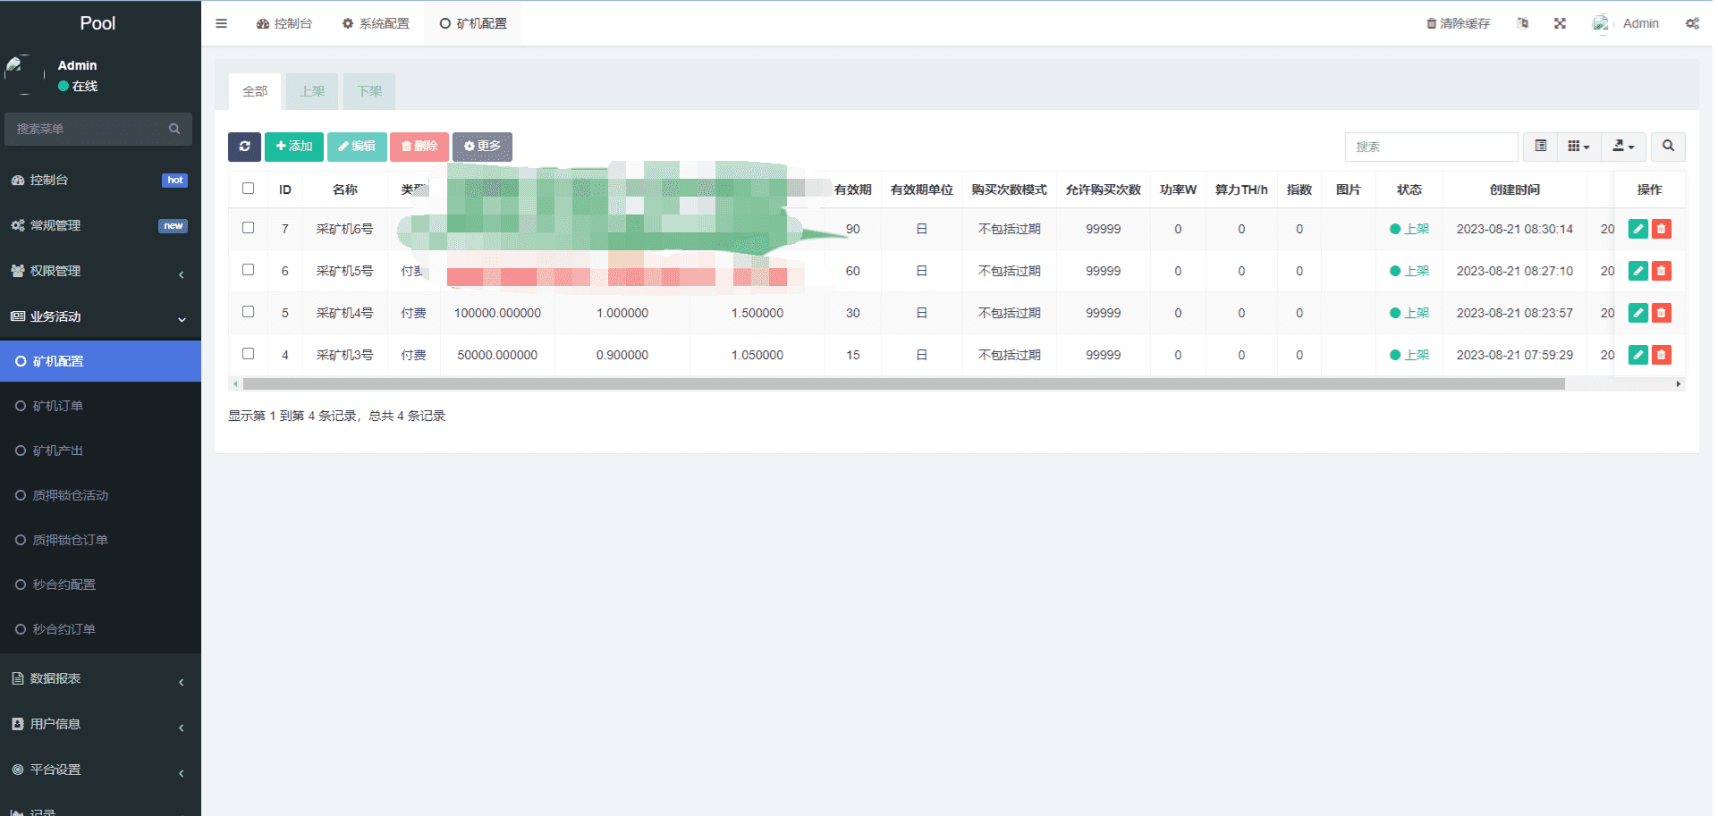This screenshot has width=1718, height=816.
Task: Open the columns visibility dropdown
Action: click(x=1578, y=147)
